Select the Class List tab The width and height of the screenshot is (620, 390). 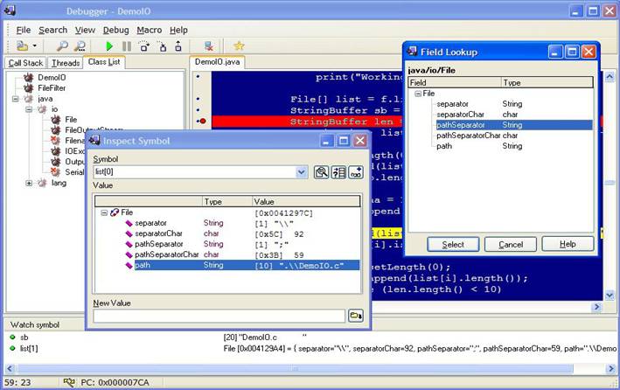[104, 62]
